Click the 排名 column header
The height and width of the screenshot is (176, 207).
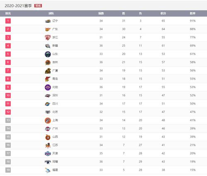(x=8, y=13)
